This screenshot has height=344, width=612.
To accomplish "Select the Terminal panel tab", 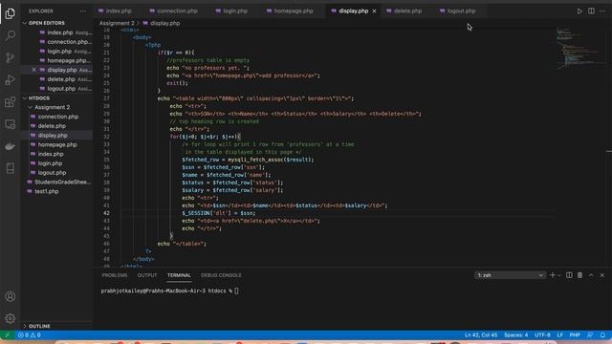I will click(179, 275).
